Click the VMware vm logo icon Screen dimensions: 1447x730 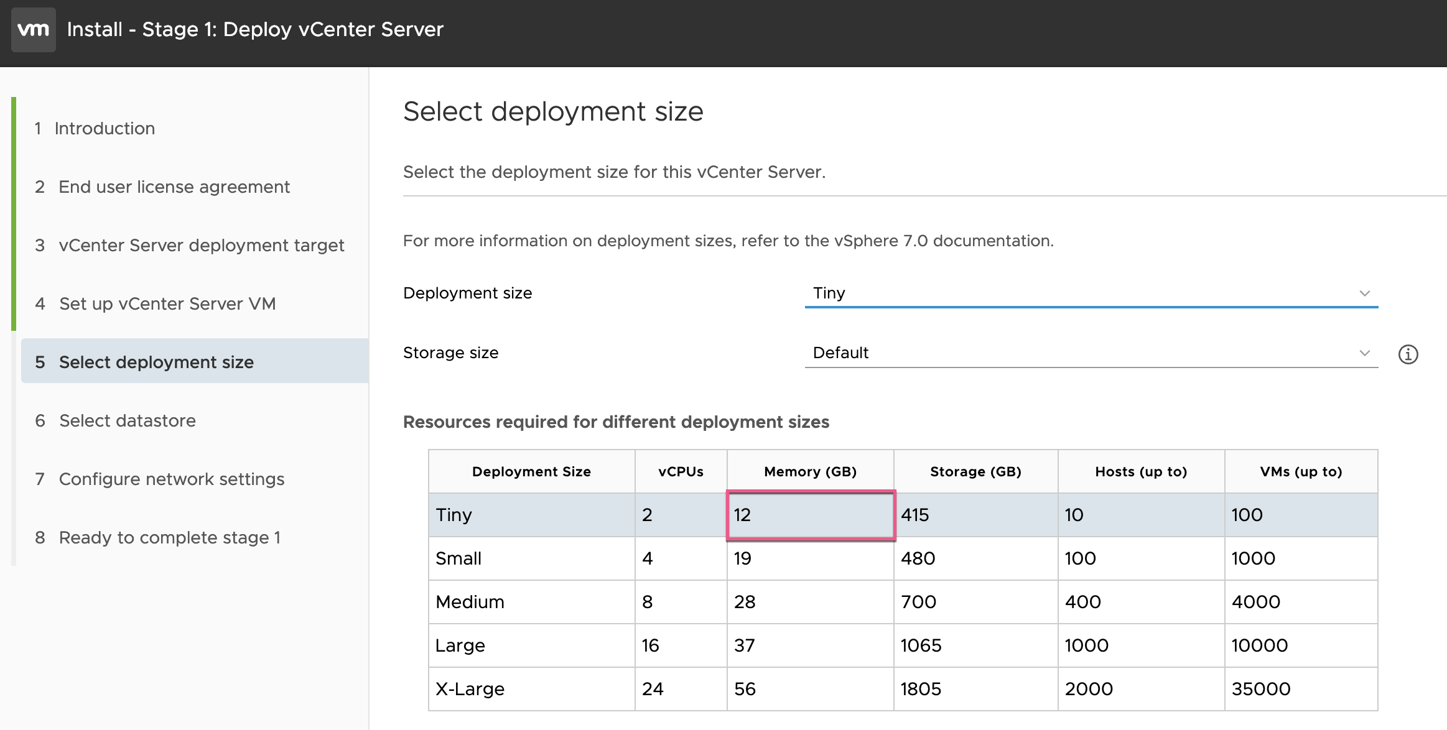click(x=34, y=29)
